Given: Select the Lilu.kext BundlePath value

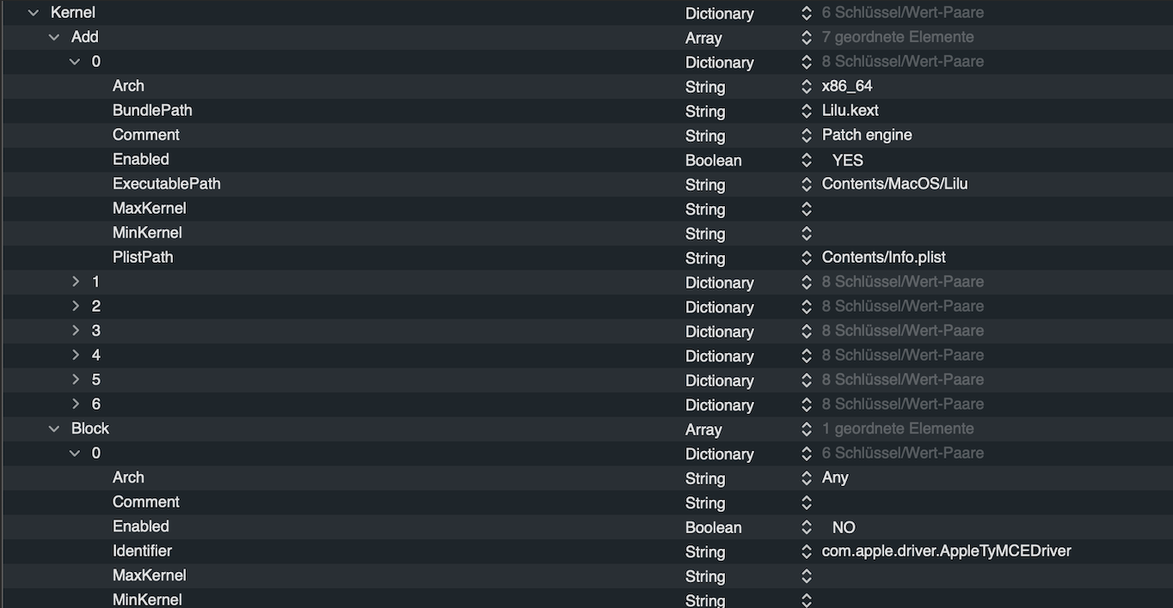Looking at the screenshot, I should (x=850, y=111).
